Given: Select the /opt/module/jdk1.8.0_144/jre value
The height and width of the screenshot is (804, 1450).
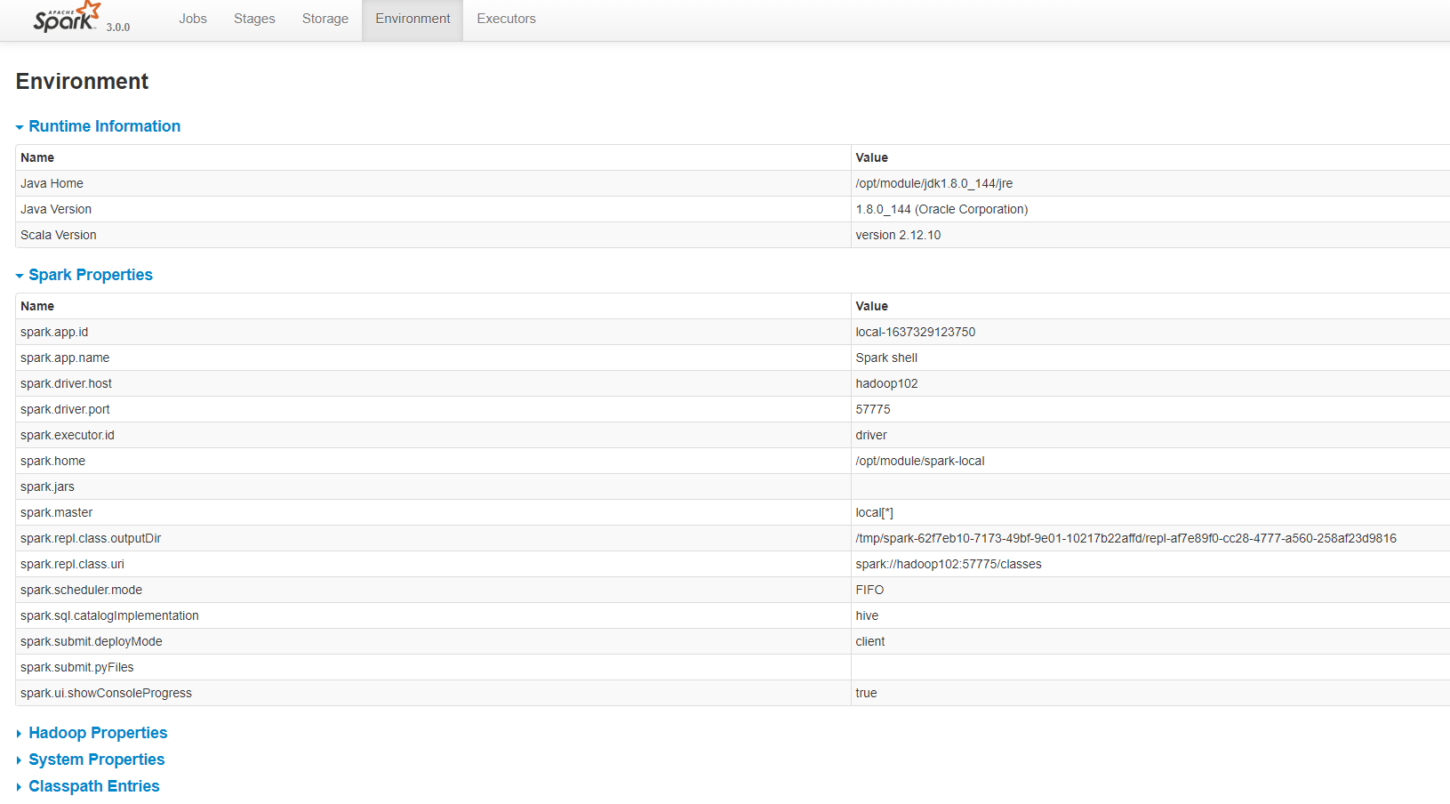Looking at the screenshot, I should pos(934,183).
